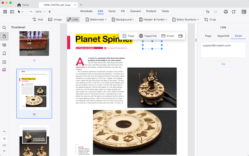This screenshot has width=249, height=156.
Task: Click the print icon
Action: click(226, 11)
